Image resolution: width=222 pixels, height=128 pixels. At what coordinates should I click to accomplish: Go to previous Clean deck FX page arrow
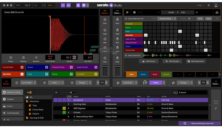tap(199, 83)
